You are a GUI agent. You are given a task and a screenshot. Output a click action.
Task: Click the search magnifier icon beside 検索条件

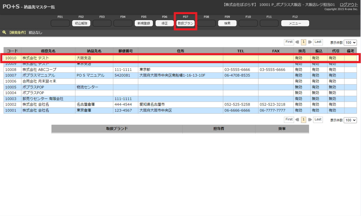click(4, 32)
